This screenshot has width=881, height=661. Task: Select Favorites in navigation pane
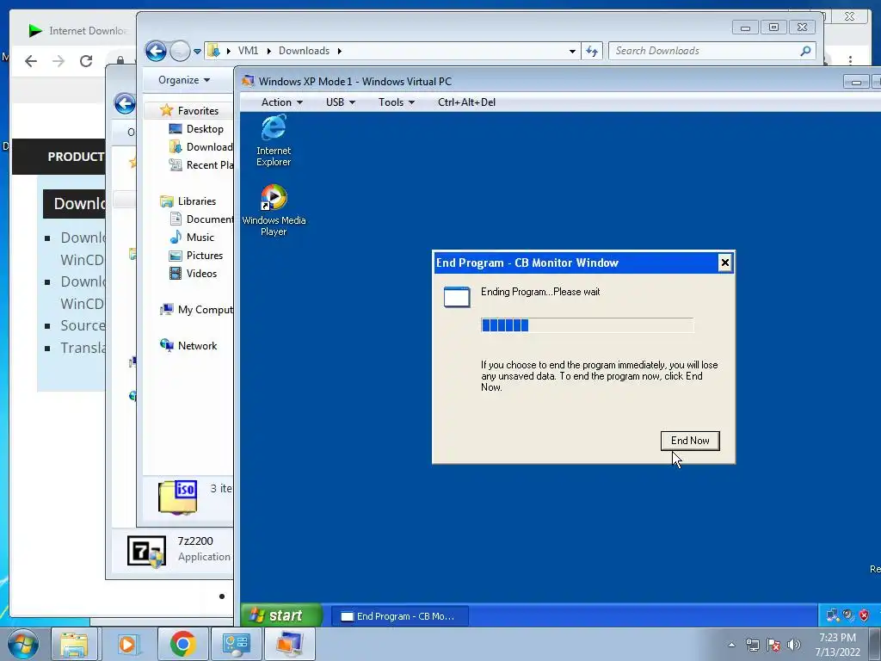[x=198, y=111]
